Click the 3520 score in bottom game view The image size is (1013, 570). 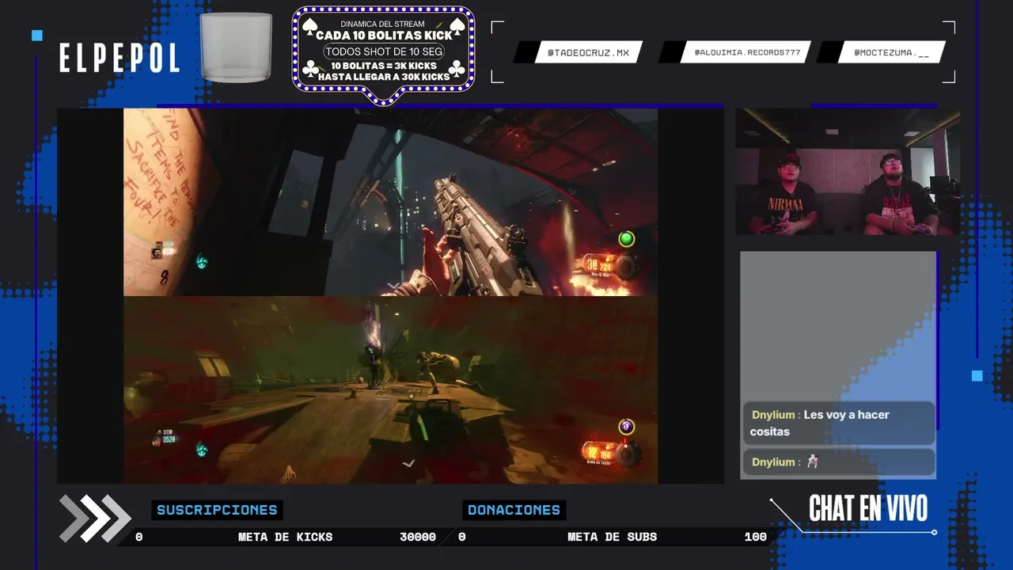pos(169,439)
